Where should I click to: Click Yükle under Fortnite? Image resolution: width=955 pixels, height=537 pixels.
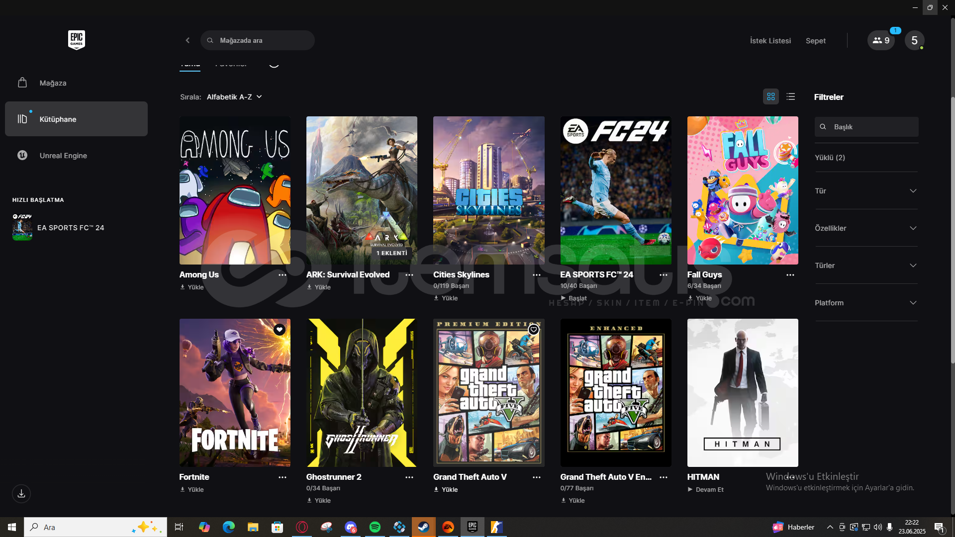[192, 489]
